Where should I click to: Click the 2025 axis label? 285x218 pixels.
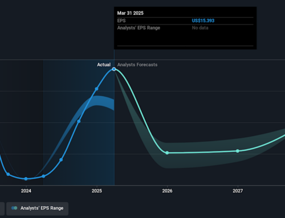(x=97, y=191)
